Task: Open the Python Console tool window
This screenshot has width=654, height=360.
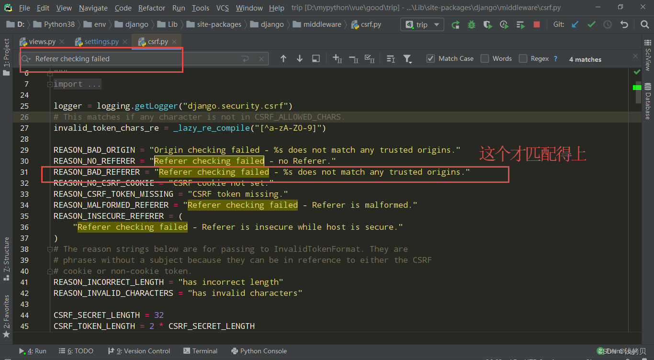Action: pyautogui.click(x=259, y=351)
